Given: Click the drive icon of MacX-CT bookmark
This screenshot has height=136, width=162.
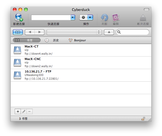Looking at the screenshot, I should 17,50.
